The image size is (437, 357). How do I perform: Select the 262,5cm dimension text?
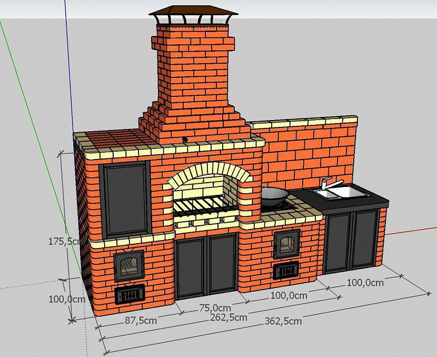pos(229,318)
